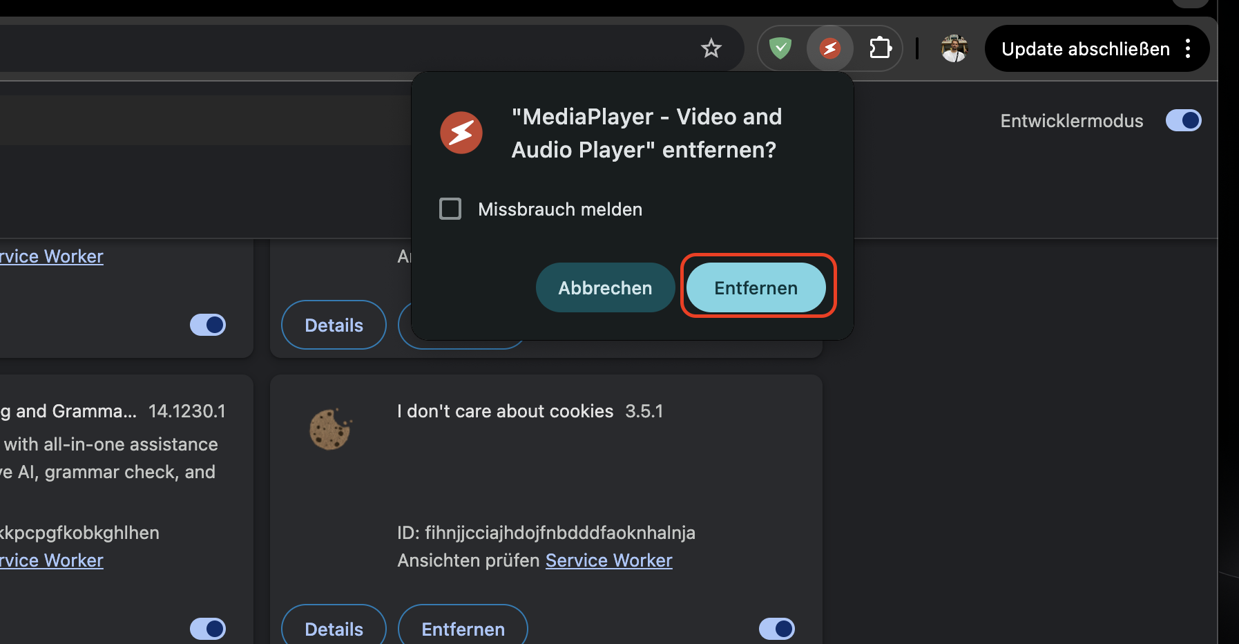
Task: Open the Extensions puzzle-piece menu
Action: (880, 48)
